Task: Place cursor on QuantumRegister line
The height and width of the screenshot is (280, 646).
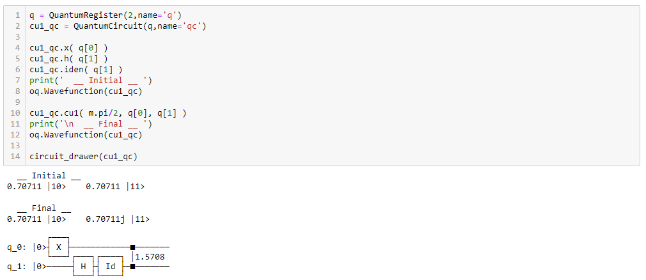Action: click(105, 15)
